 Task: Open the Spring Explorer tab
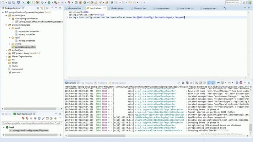coord(117,83)
